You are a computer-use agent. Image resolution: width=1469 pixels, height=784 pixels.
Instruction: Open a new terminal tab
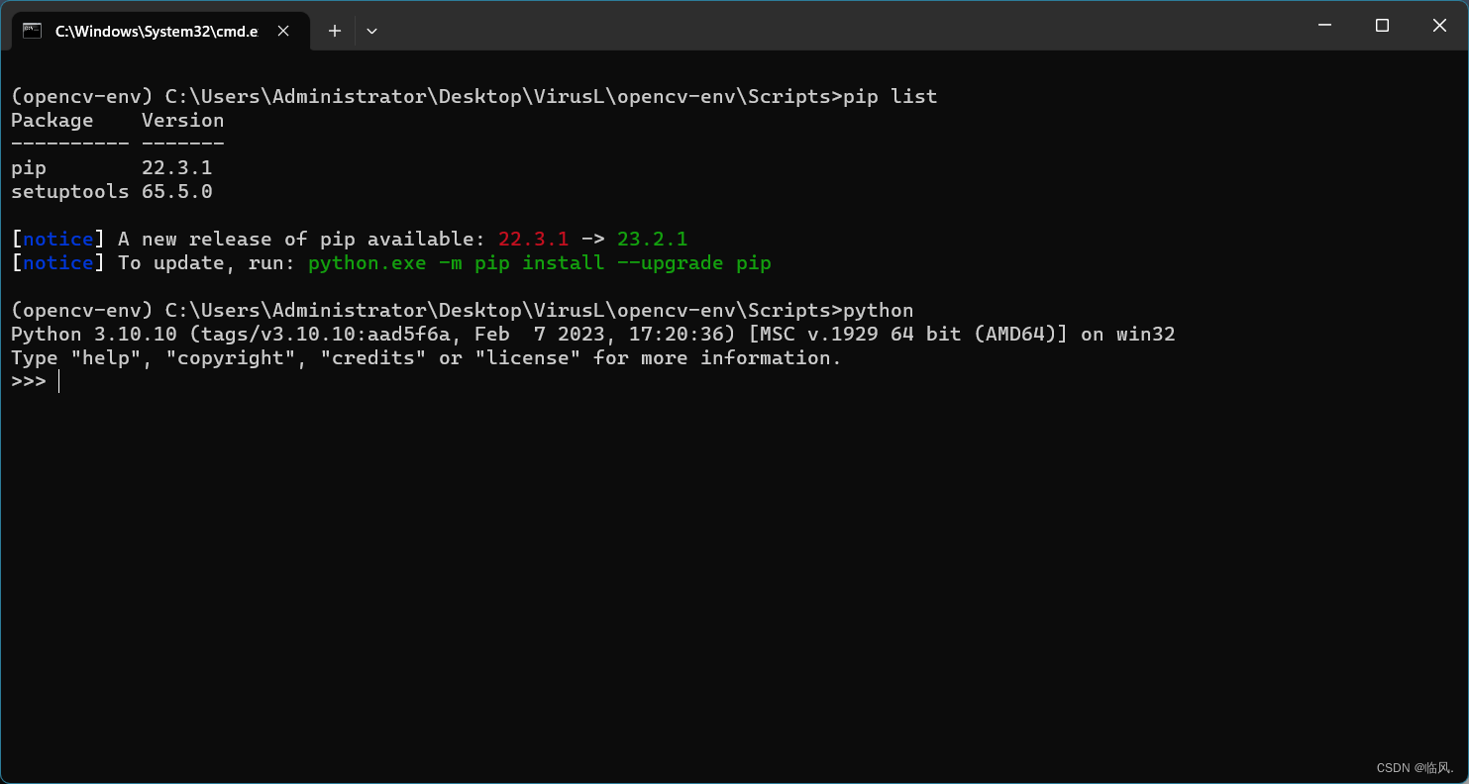pyautogui.click(x=335, y=31)
